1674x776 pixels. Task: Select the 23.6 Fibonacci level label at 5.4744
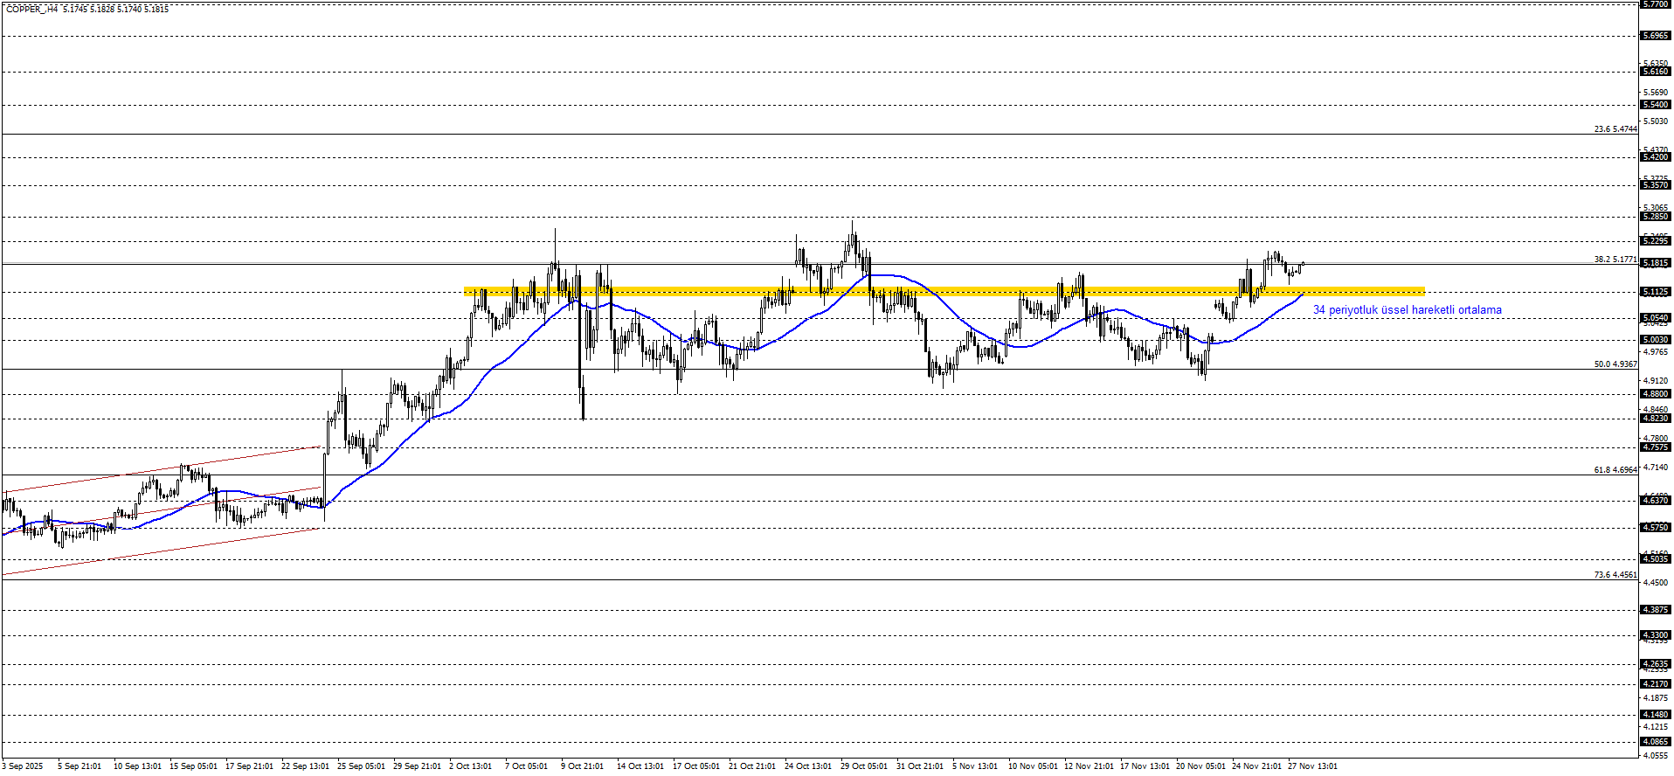coord(1615,129)
